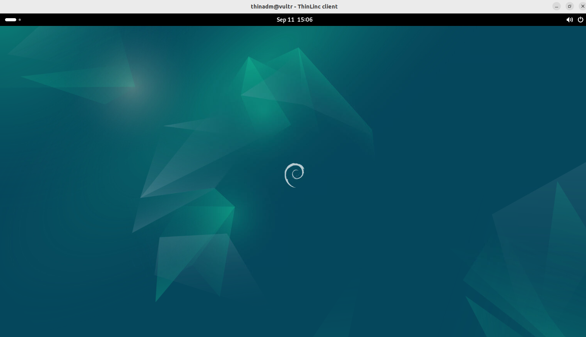Open the power system menu icon

click(581, 20)
